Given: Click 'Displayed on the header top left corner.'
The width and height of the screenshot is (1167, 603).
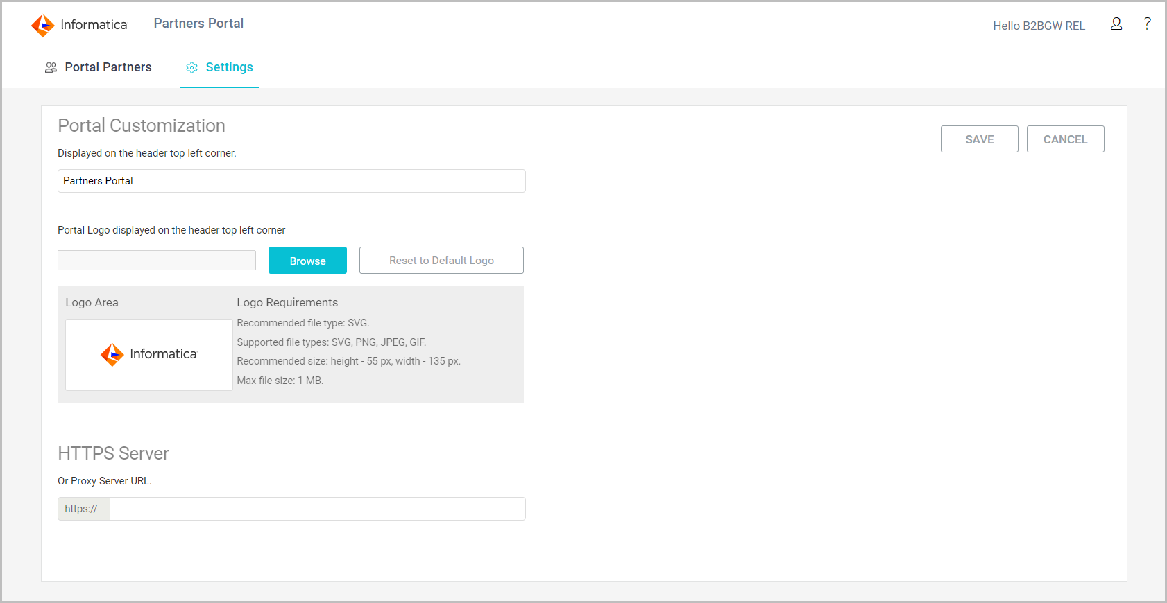Looking at the screenshot, I should (x=147, y=153).
